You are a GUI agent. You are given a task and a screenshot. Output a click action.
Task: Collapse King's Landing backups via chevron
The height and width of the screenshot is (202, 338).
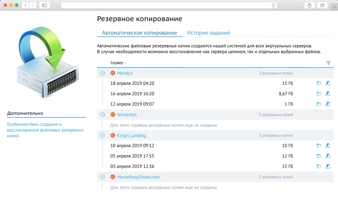(102, 135)
